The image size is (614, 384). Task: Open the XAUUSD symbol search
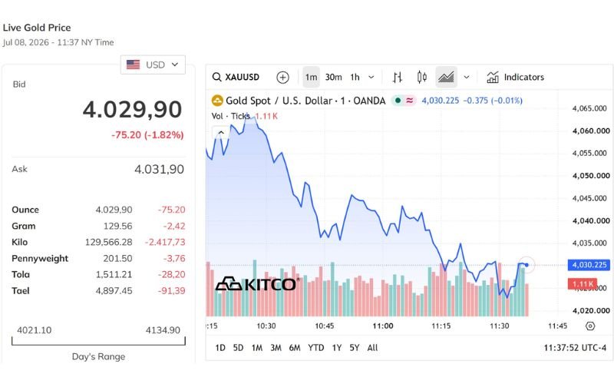(x=236, y=77)
